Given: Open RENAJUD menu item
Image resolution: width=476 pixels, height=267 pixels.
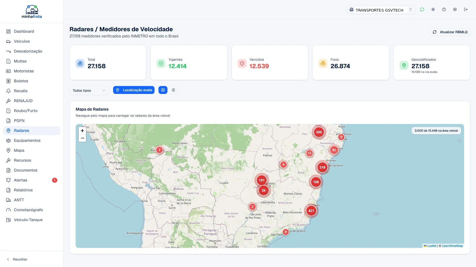Looking at the screenshot, I should tap(32, 101).
